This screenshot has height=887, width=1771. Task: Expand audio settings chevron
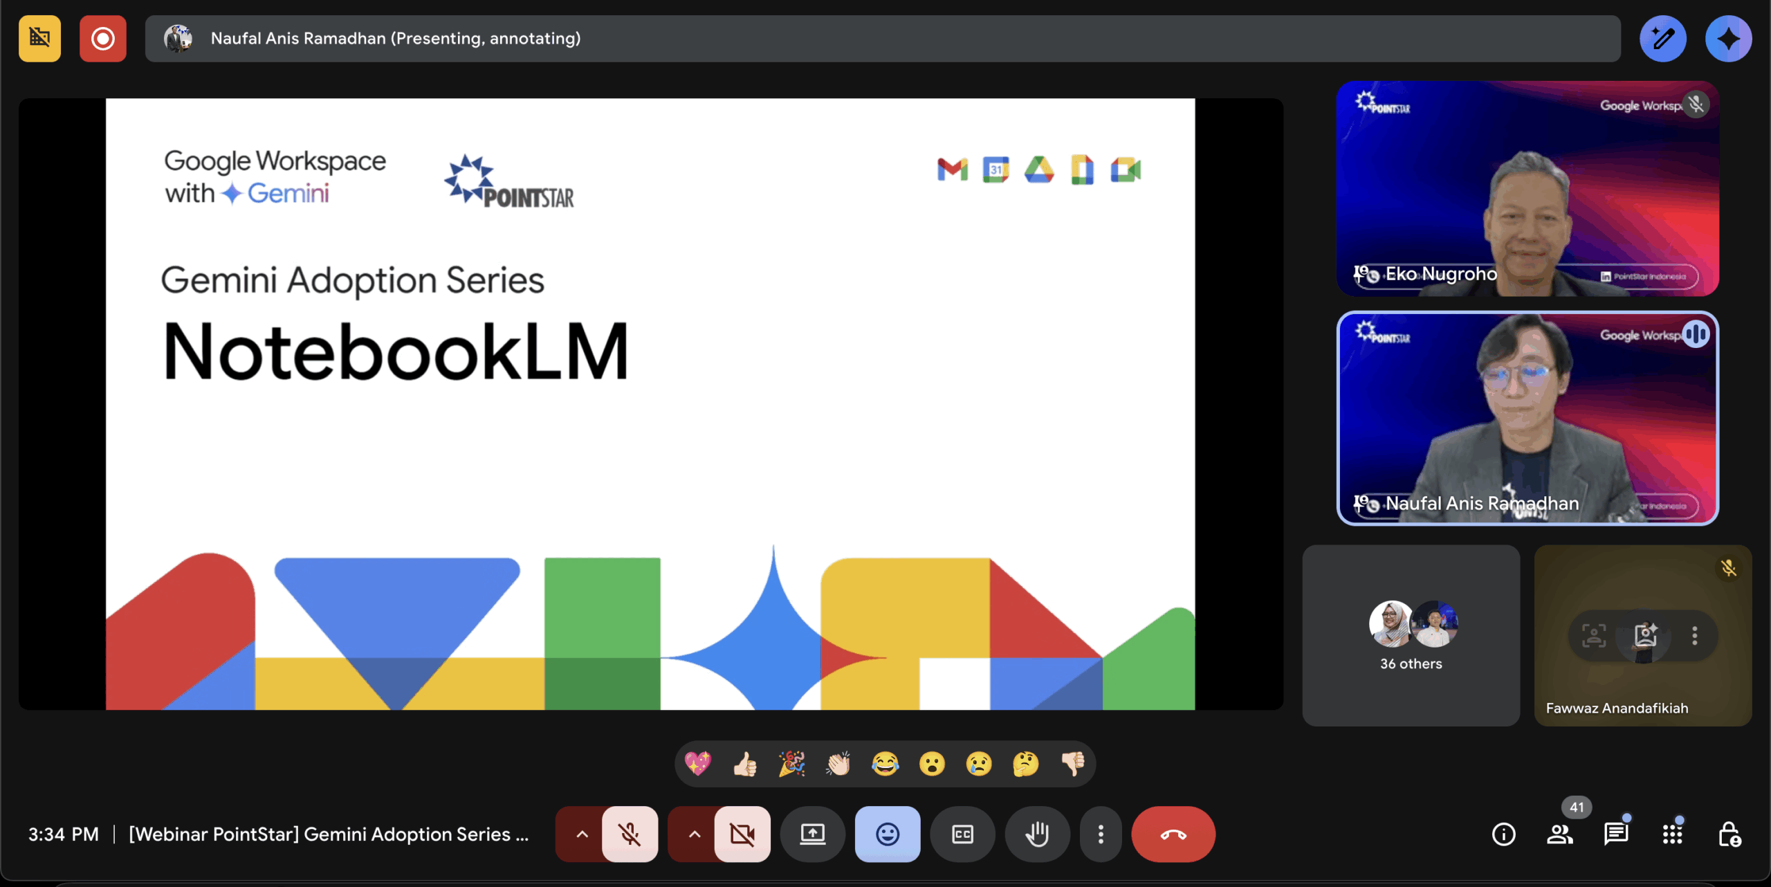click(x=582, y=834)
